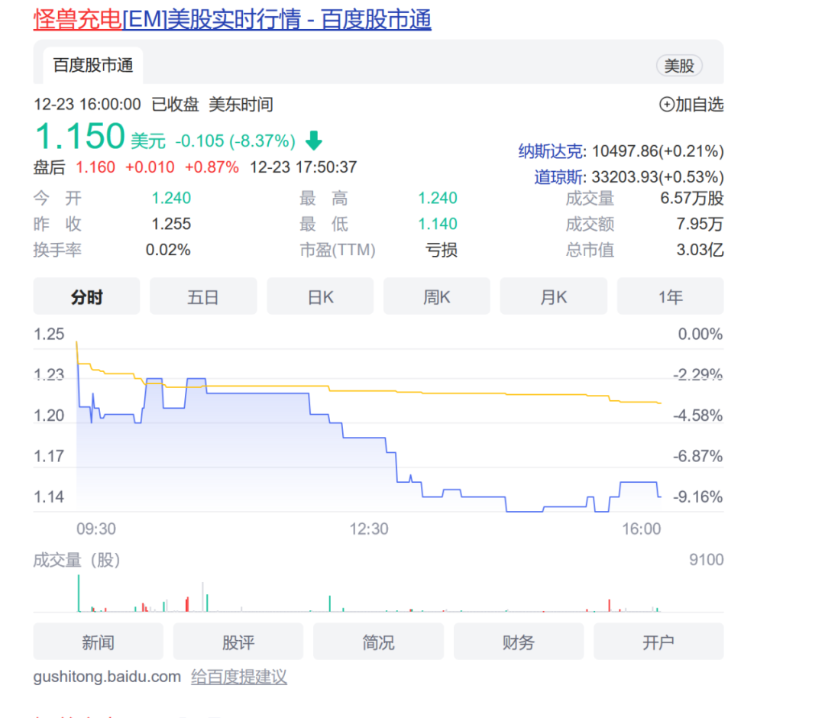The image size is (825, 718).
Task: Click the change value -0.105 (-8.37%)
Action: coord(235,141)
